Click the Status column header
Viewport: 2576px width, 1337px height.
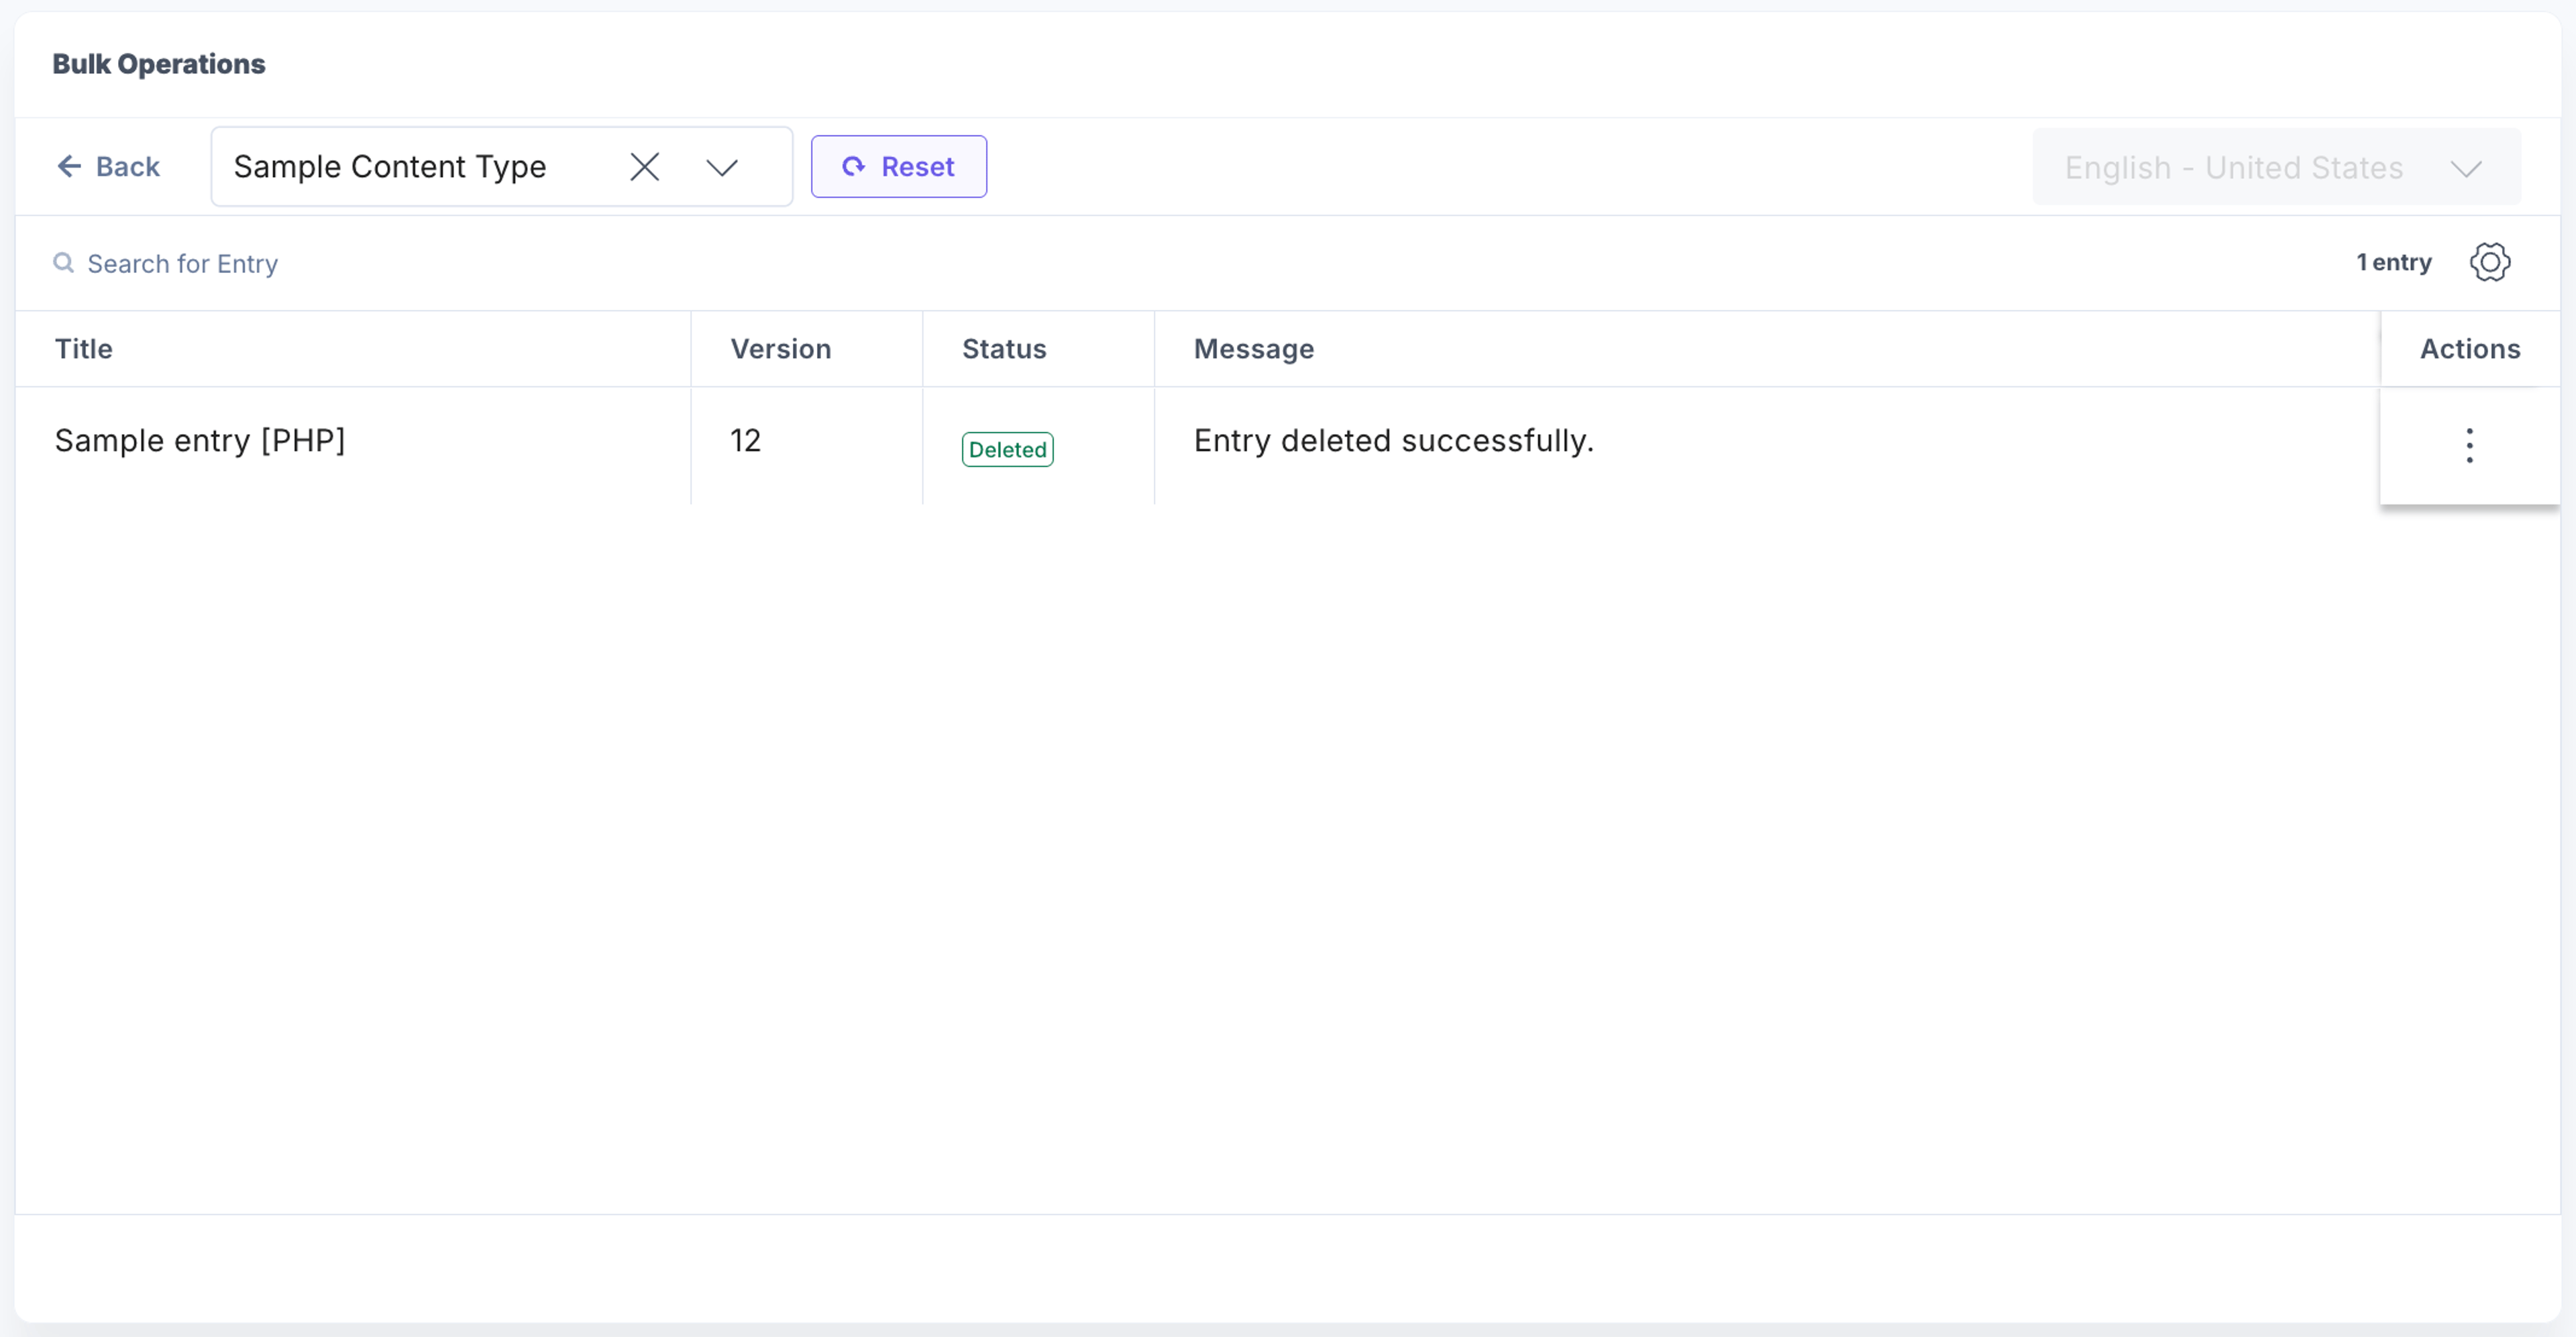[1004, 348]
